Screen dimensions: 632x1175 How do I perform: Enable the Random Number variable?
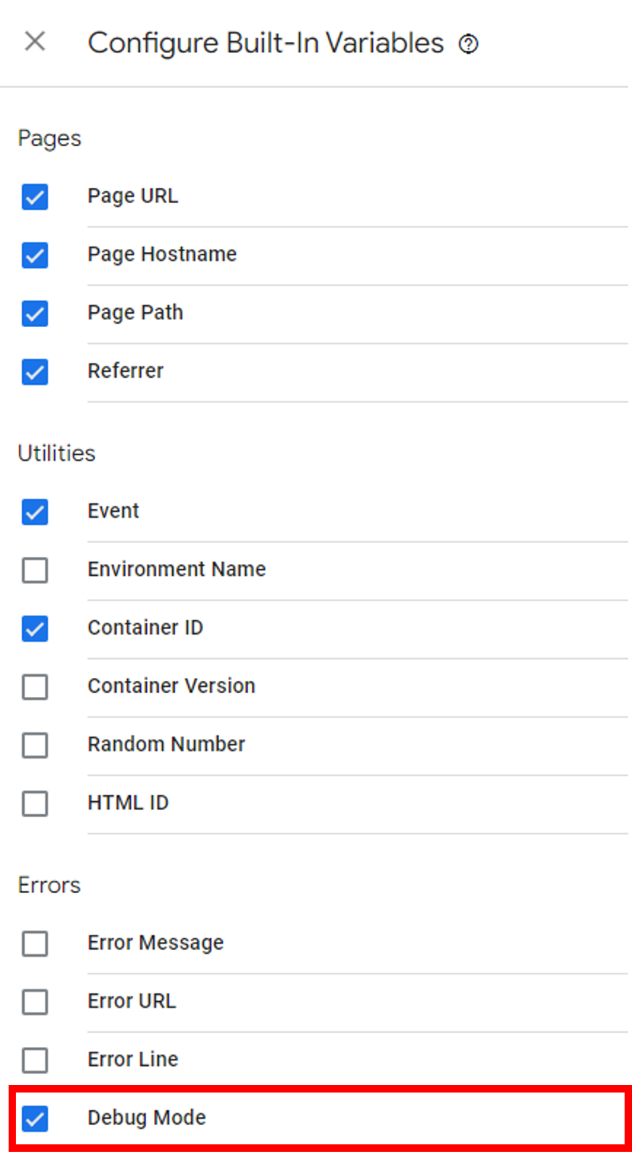[35, 745]
